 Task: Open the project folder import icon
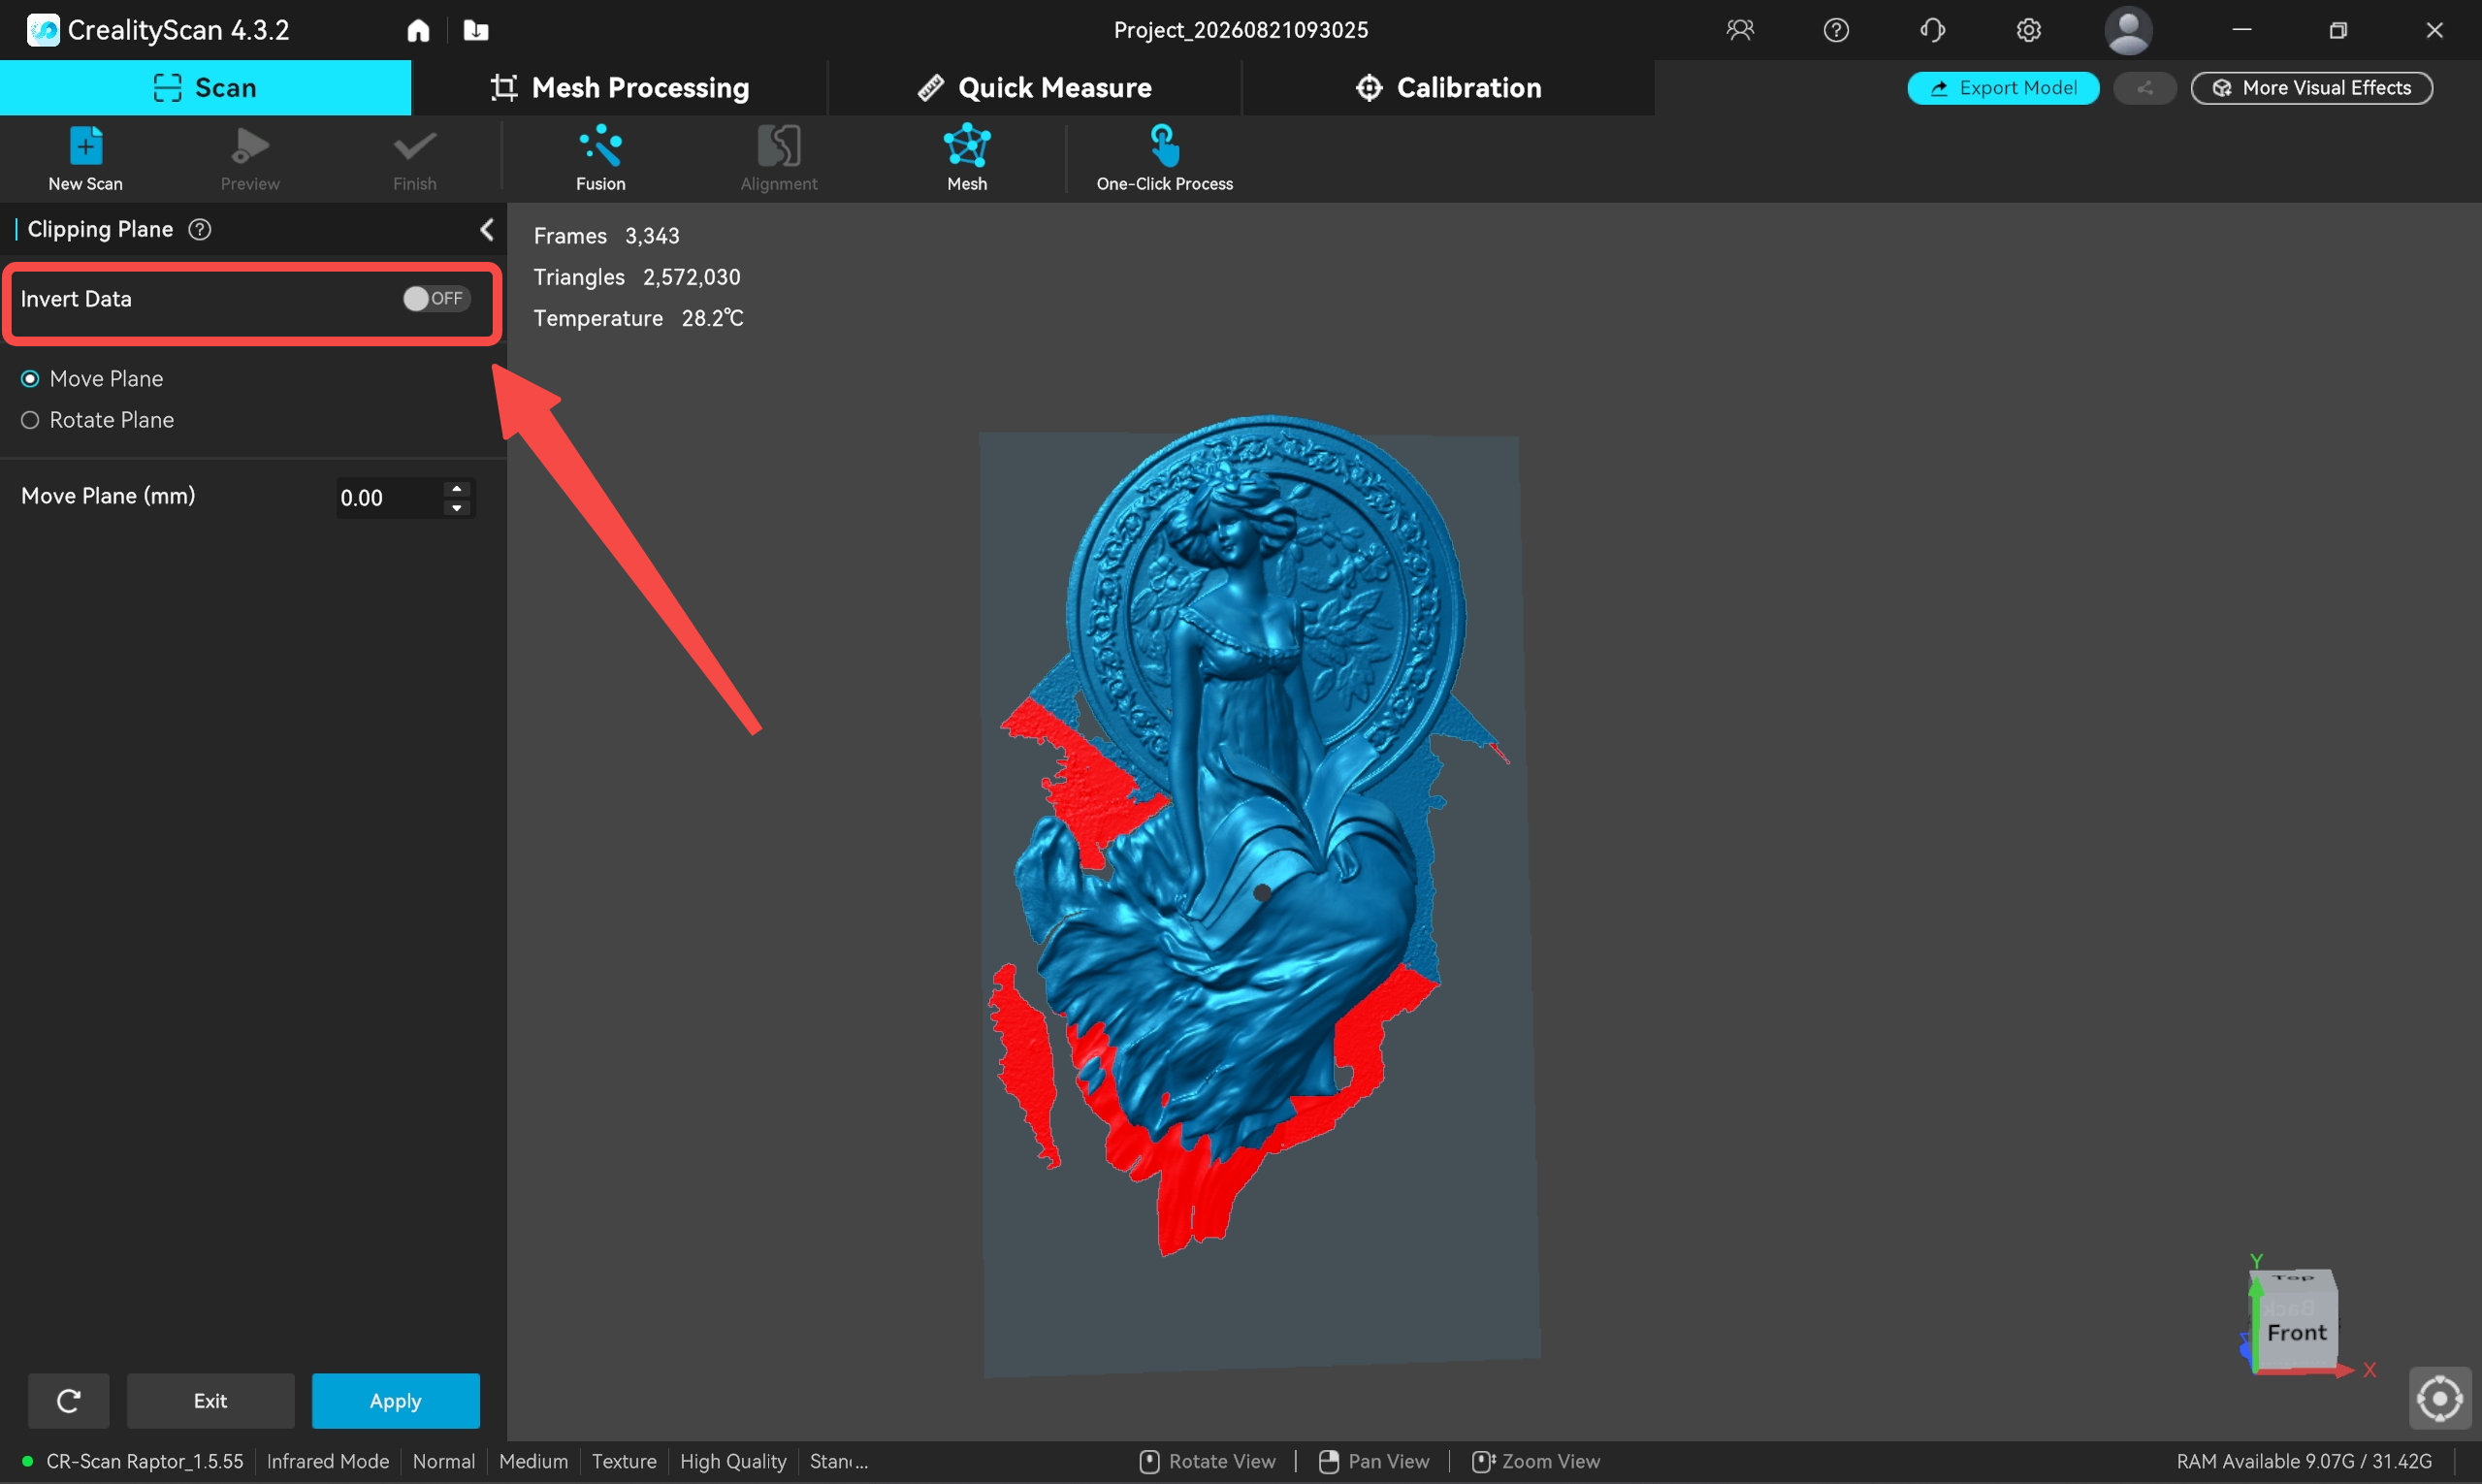point(476,30)
